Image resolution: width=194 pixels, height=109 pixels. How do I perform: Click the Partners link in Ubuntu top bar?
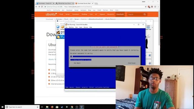click(105, 10)
